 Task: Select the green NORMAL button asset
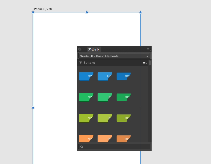pos(86,97)
